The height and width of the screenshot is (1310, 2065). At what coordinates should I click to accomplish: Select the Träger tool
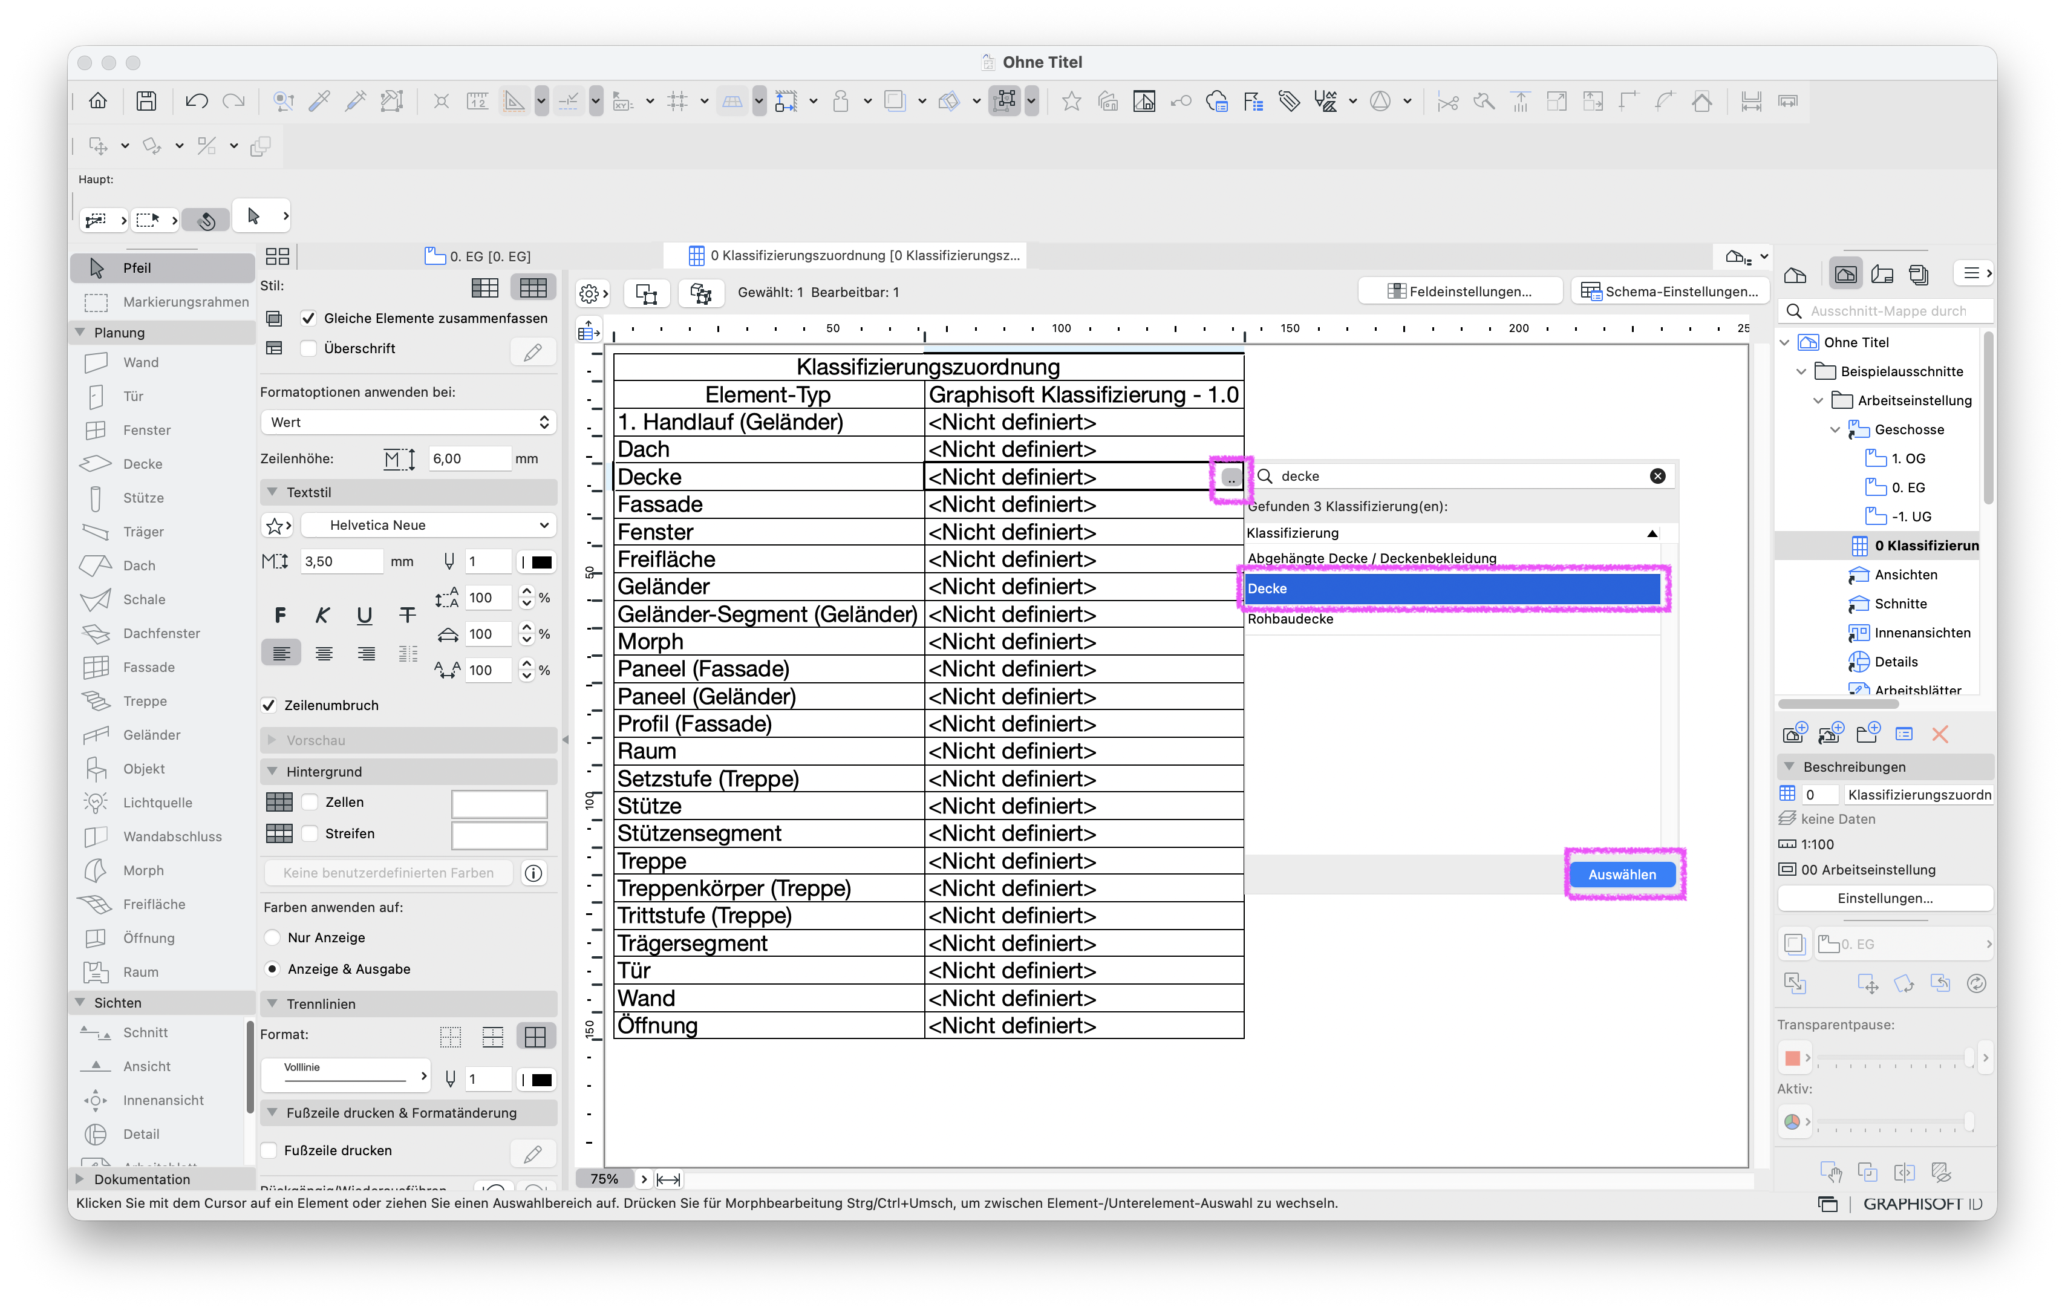162,532
